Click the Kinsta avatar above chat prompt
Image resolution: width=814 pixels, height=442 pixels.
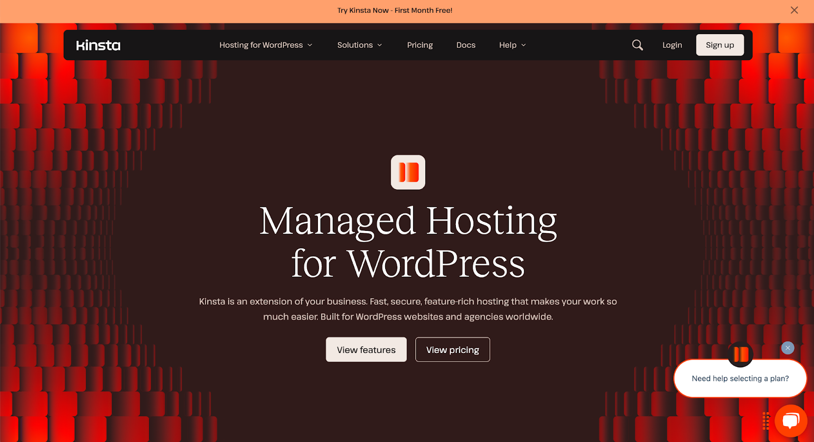(741, 354)
